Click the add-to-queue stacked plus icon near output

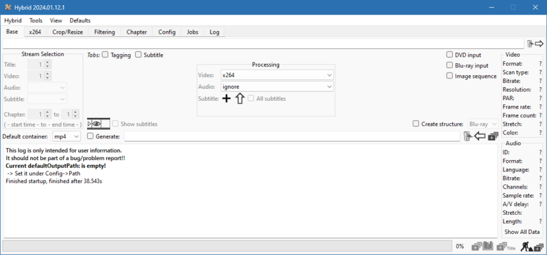click(493, 136)
